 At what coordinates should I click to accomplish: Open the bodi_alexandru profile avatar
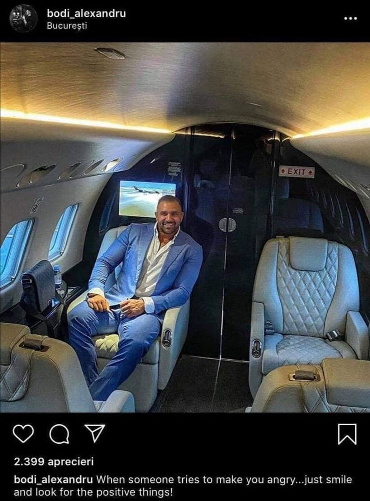click(x=23, y=19)
